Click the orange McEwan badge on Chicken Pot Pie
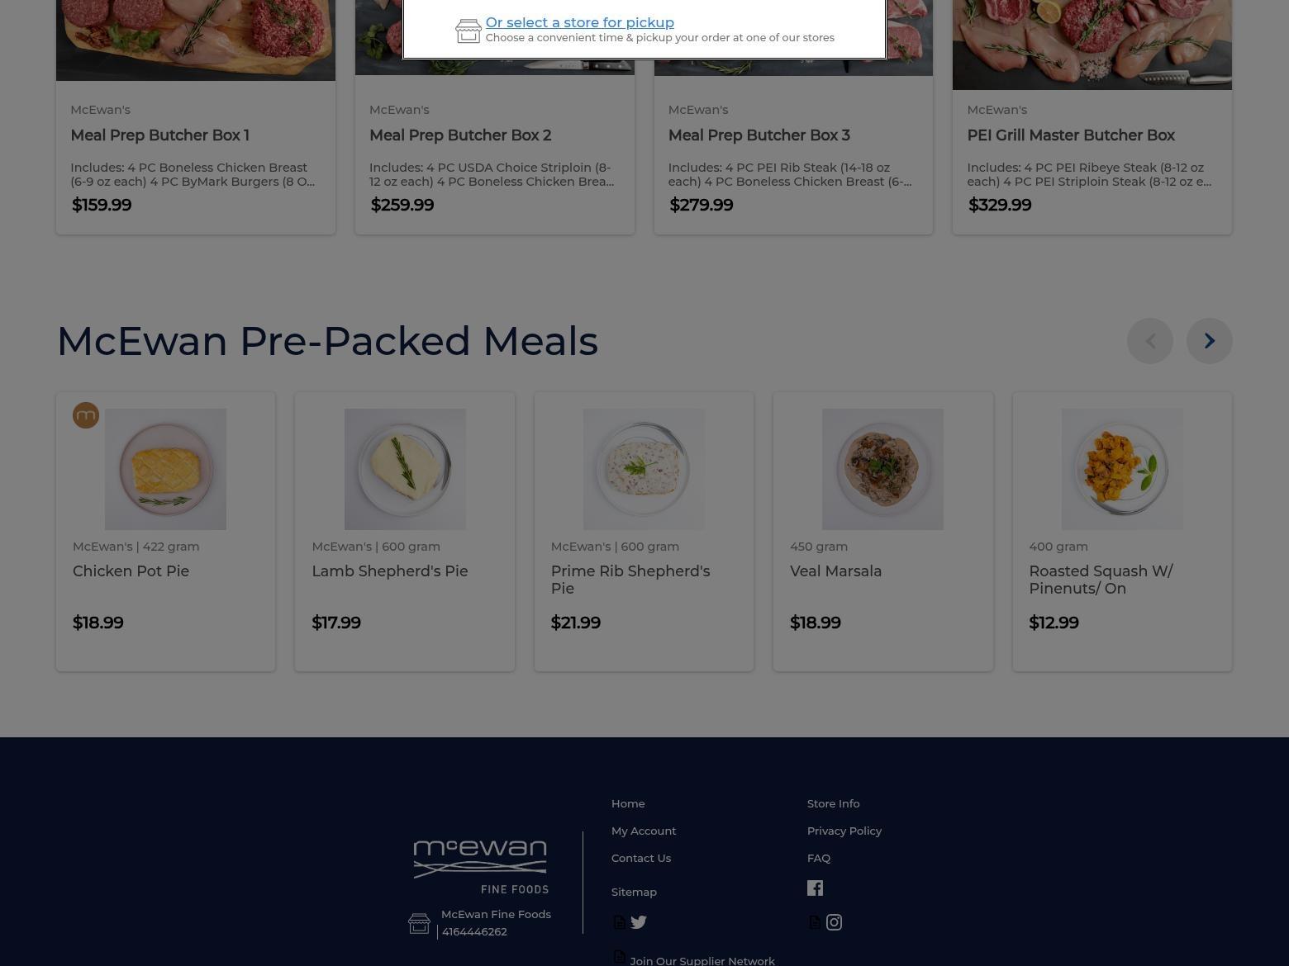Screen dimensions: 1289x966 tap(86, 415)
